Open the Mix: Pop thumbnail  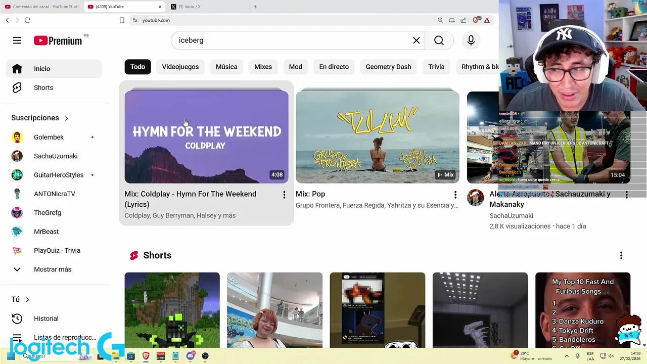(x=378, y=136)
